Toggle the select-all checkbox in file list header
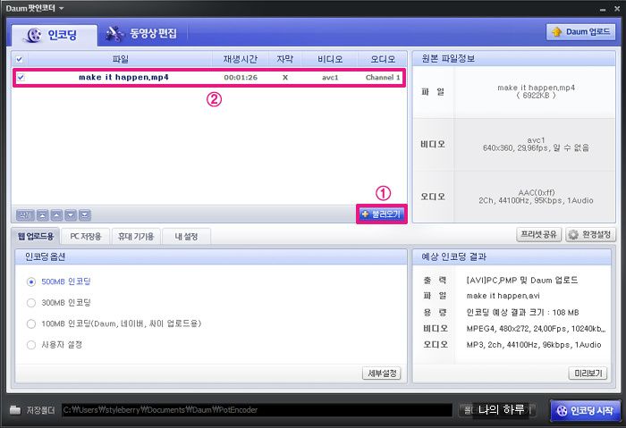The width and height of the screenshot is (626, 428). tap(19, 60)
